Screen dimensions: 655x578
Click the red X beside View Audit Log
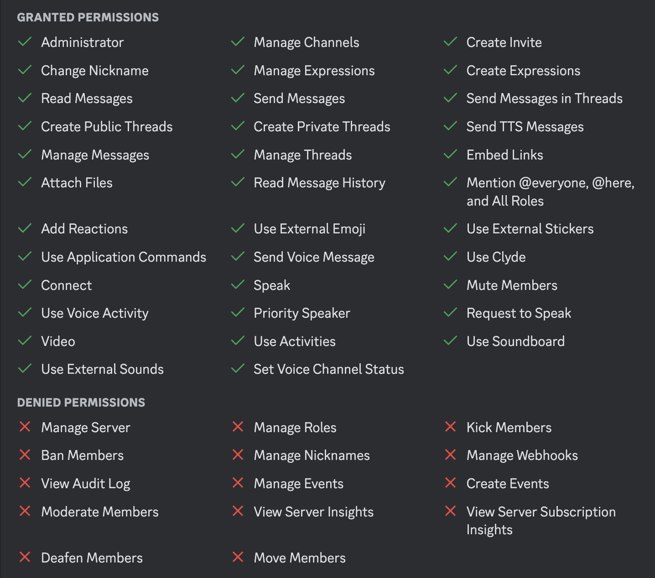25,483
